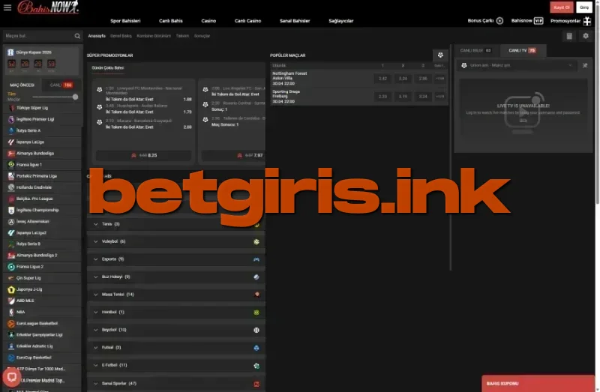600x392 pixels.
Task: Adjust the Tüm Maçlar time slider
Action: (76, 97)
